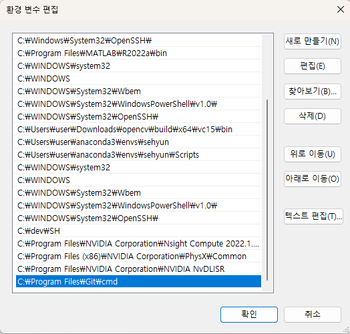The width and height of the screenshot is (350, 334).
Task: Select C:\WINDOWS\system32 row just below MATLAB row
Action: 138,66
